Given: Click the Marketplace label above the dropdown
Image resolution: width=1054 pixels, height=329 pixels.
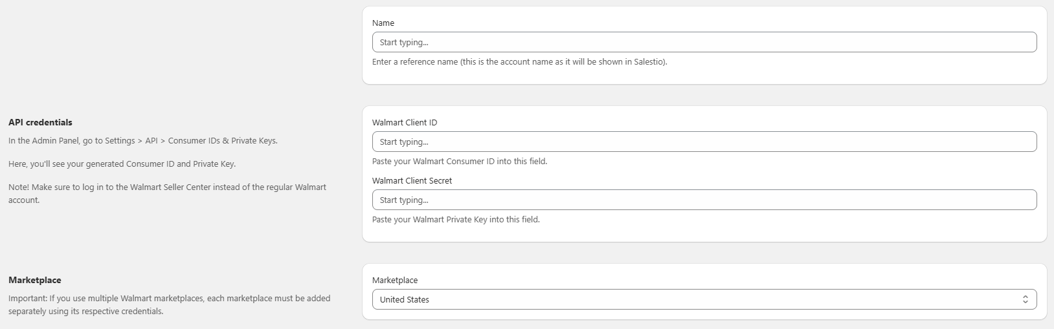Looking at the screenshot, I should click(x=395, y=281).
